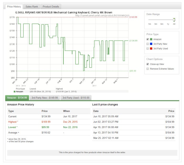Click the Lowest $89.99 (Nov 26, 2016) legend text
The height and width of the screenshot is (165, 184).
click(x=40, y=91)
